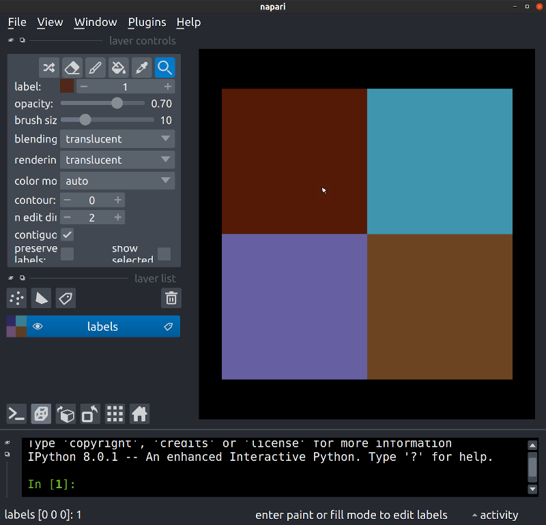Viewport: 546px width, 525px height.
Task: Activate the fill bucket tool
Action: pos(118,67)
